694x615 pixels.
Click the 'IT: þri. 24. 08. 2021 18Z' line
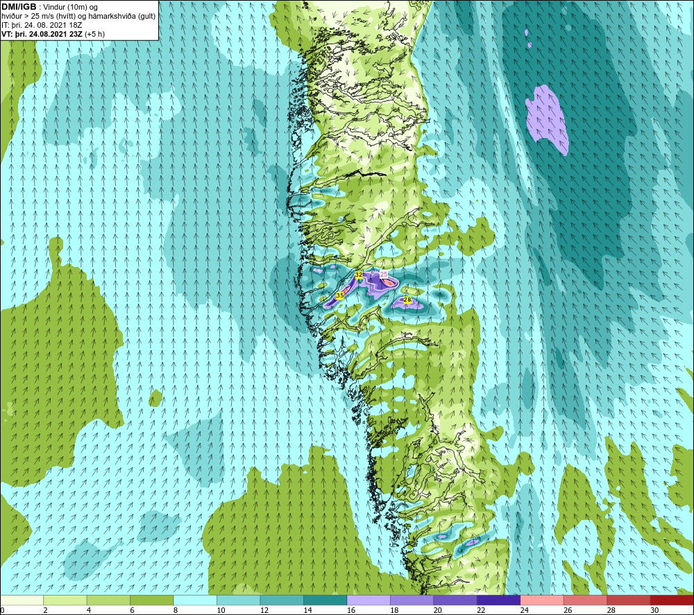point(42,25)
